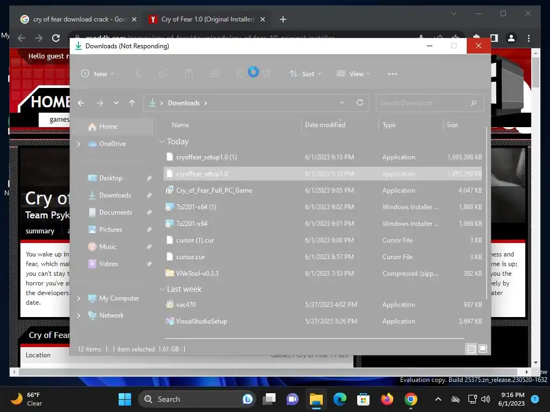Click the Delete trash icon
550x412 pixels.
[266, 74]
